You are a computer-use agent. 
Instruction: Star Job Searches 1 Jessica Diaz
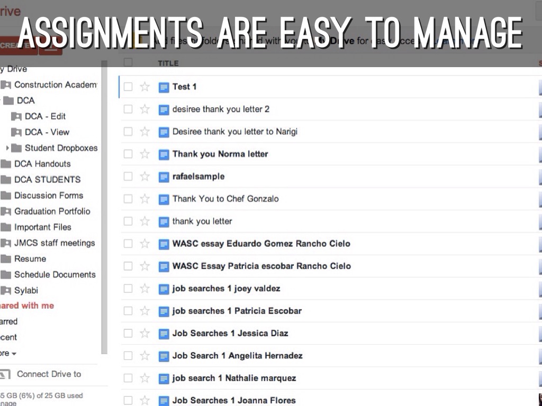coord(144,334)
